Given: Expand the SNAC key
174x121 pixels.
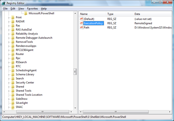Looking at the screenshot, I should pos(9,107).
